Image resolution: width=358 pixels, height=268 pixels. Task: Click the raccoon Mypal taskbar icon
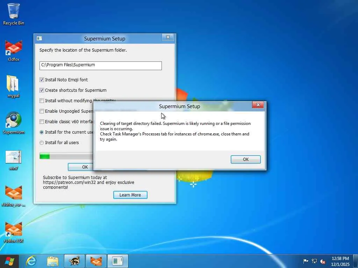point(74,261)
